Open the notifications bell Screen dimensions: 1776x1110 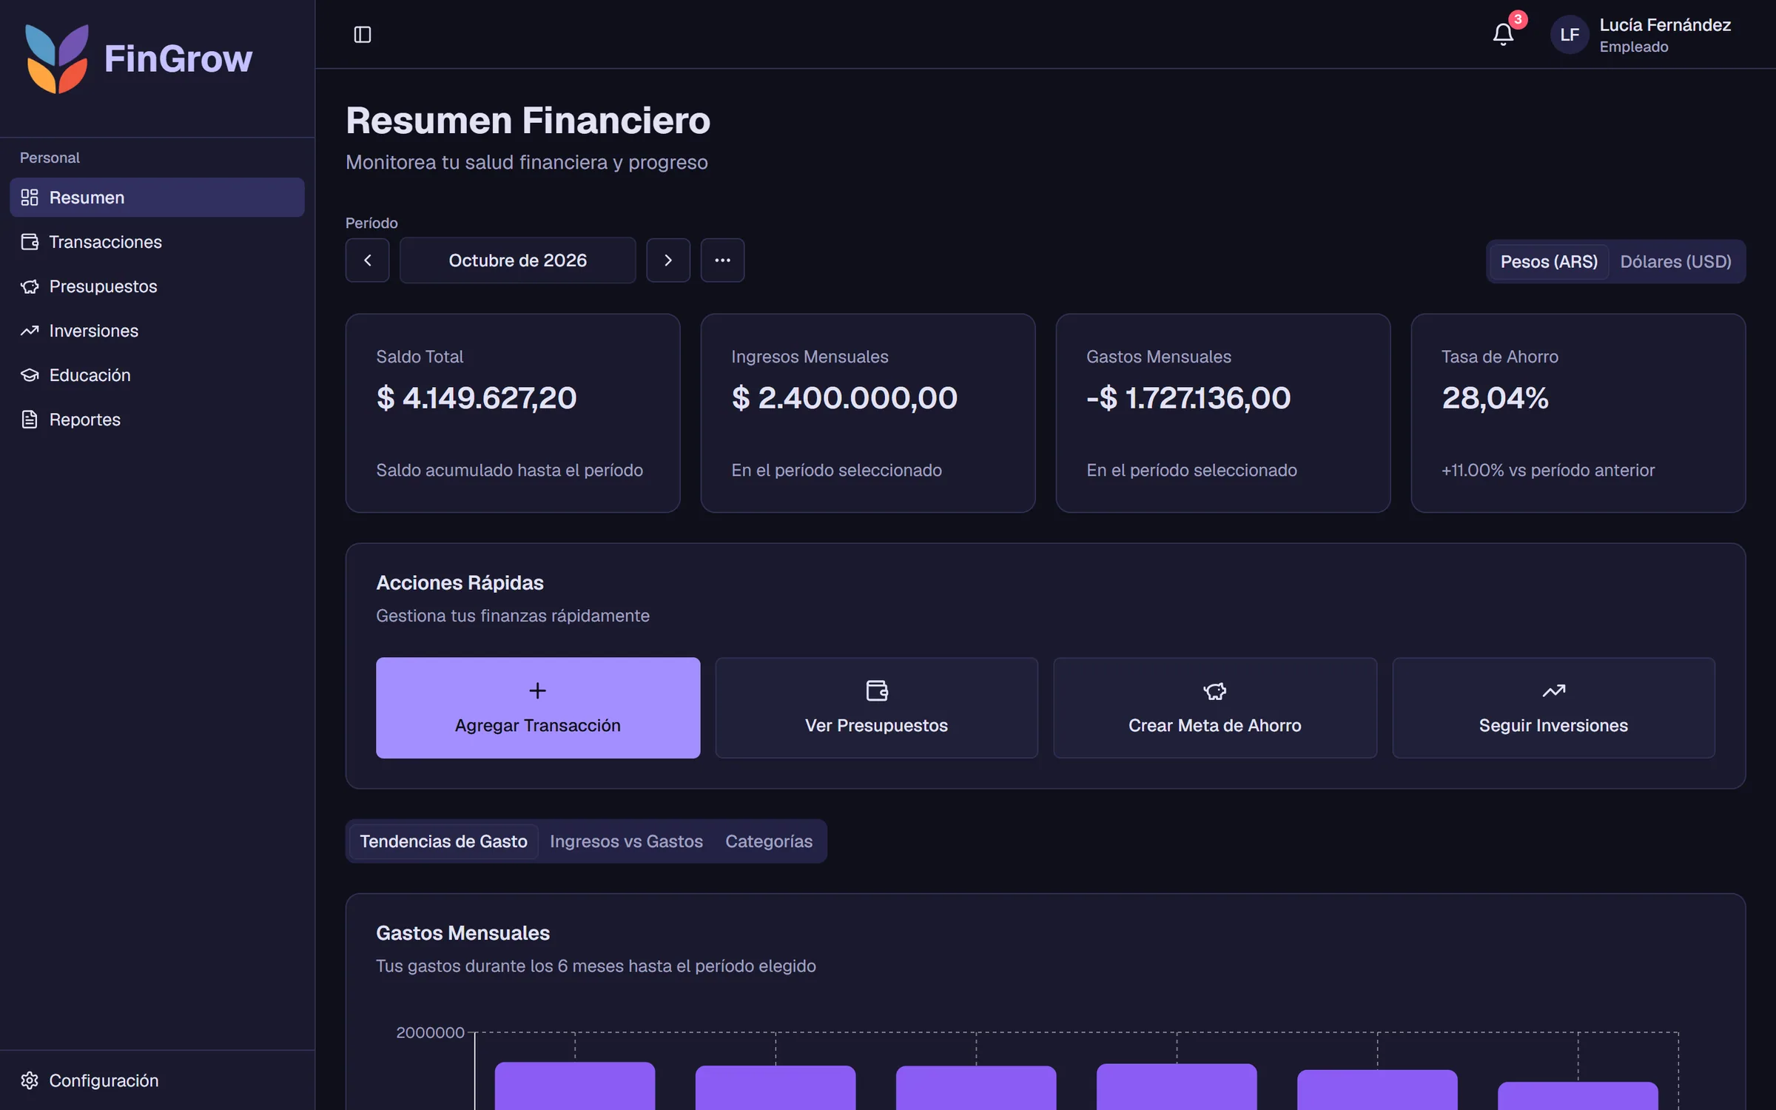(1503, 34)
